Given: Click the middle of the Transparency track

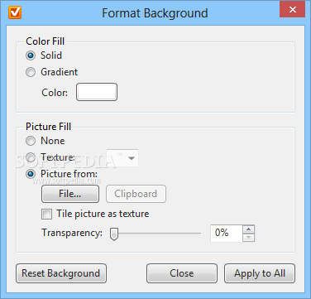Looking at the screenshot, I should pos(155,234).
